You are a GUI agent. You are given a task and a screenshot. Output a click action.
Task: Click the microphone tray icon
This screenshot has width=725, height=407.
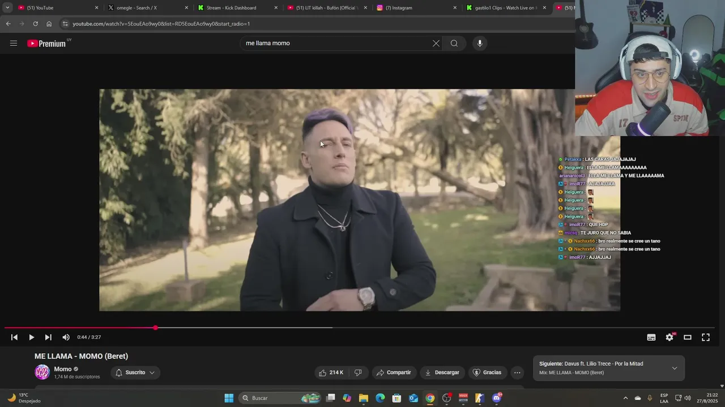click(650, 398)
